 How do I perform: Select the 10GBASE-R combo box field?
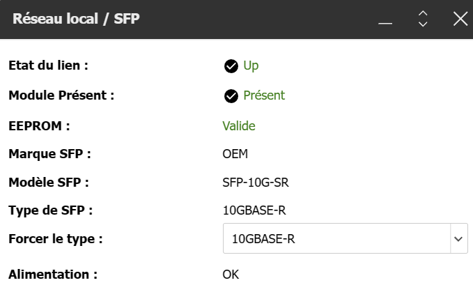tap(346, 238)
